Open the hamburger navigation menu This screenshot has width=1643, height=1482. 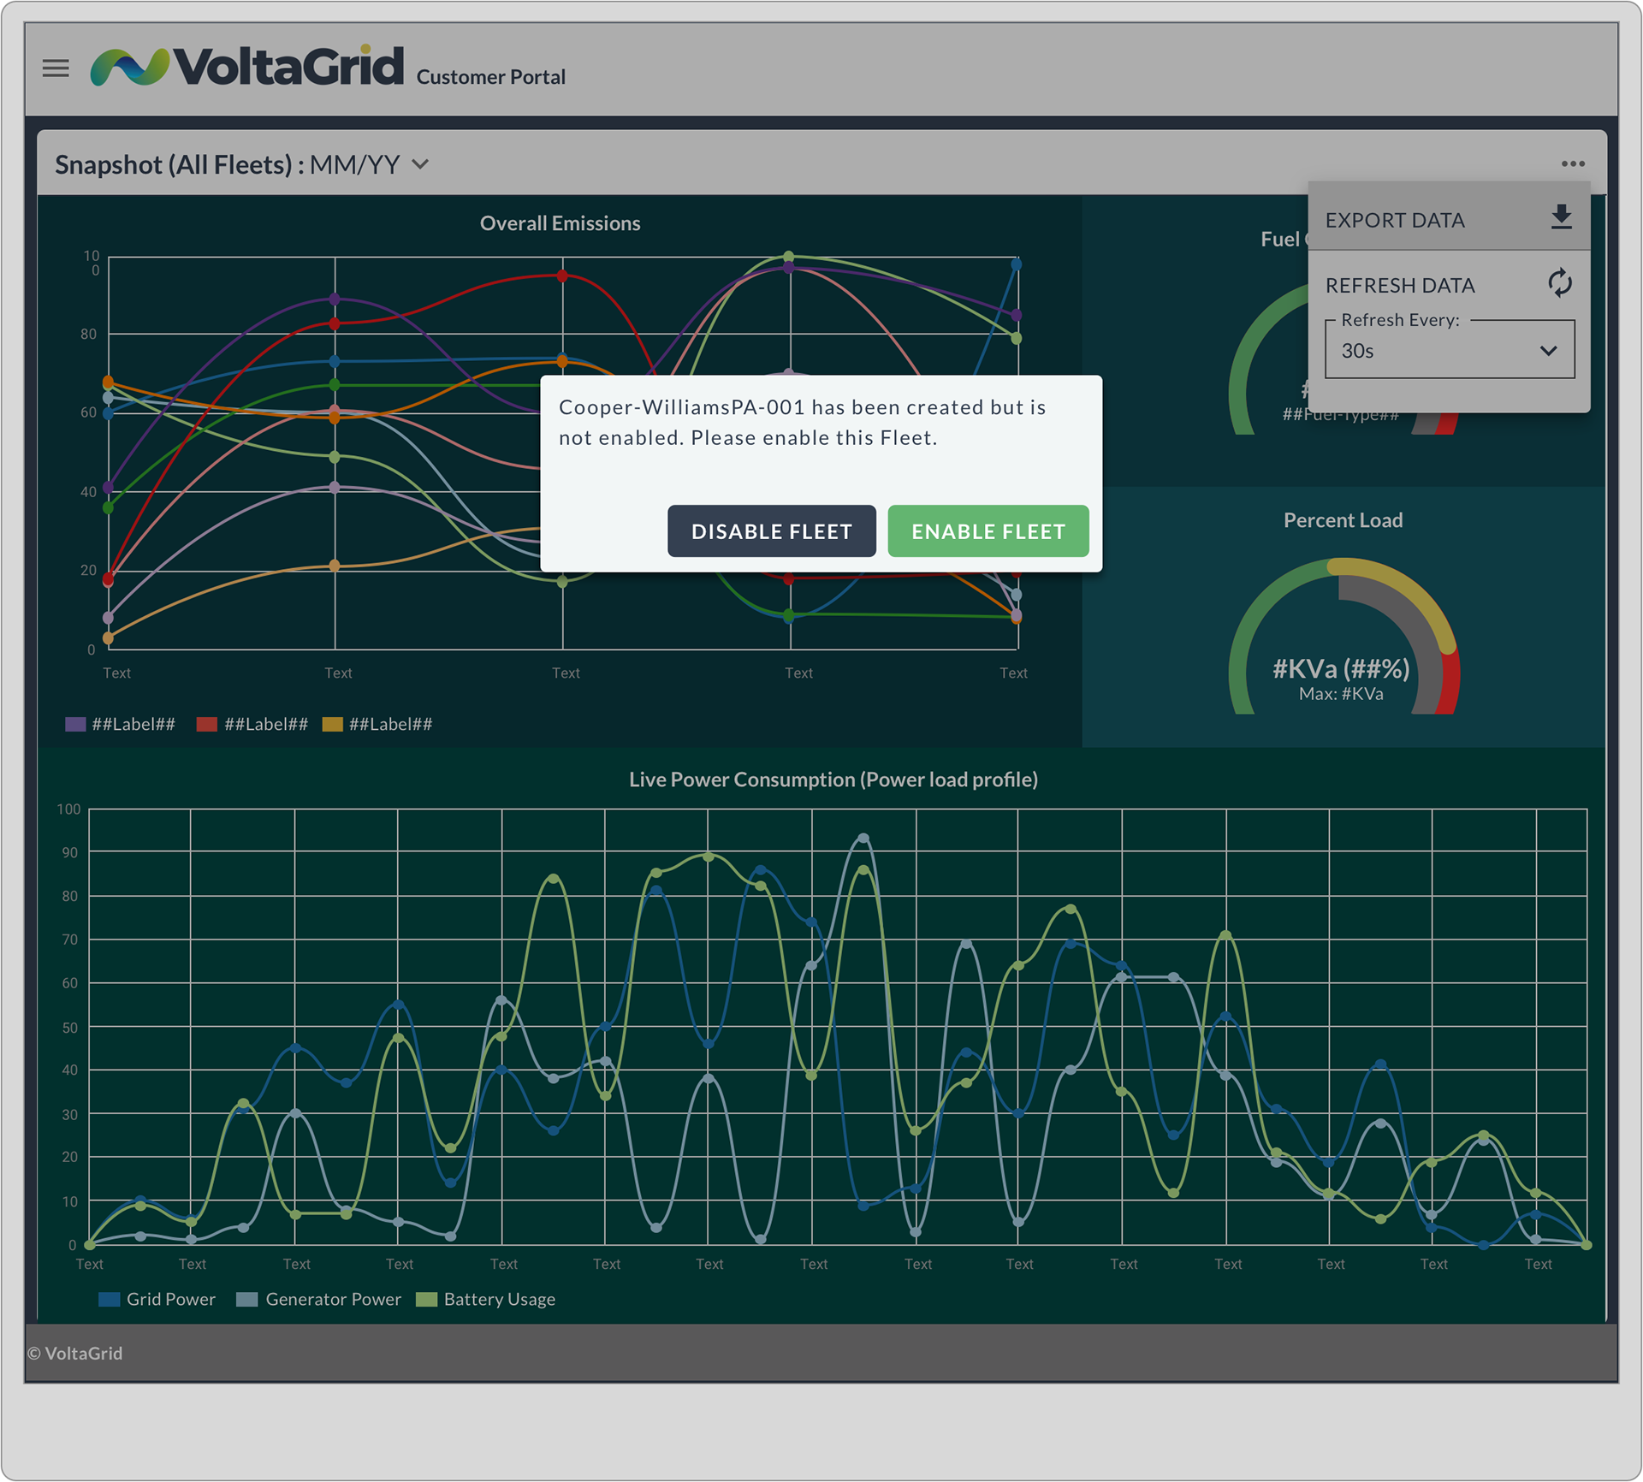click(x=56, y=68)
